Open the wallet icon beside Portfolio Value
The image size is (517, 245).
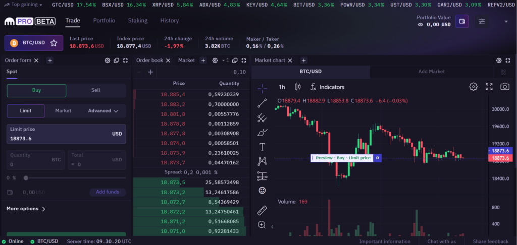pyautogui.click(x=462, y=21)
